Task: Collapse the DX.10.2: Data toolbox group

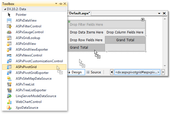Action: [x=5, y=9]
